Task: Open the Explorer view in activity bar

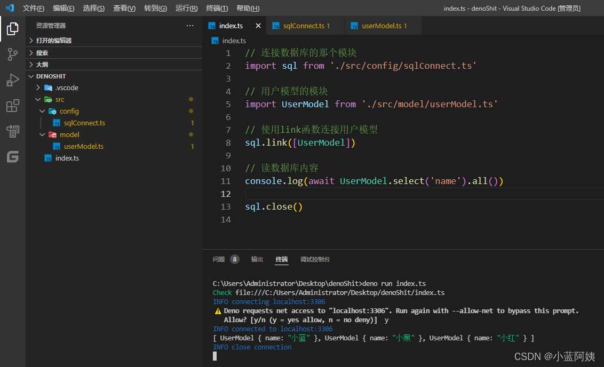Action: tap(12, 29)
